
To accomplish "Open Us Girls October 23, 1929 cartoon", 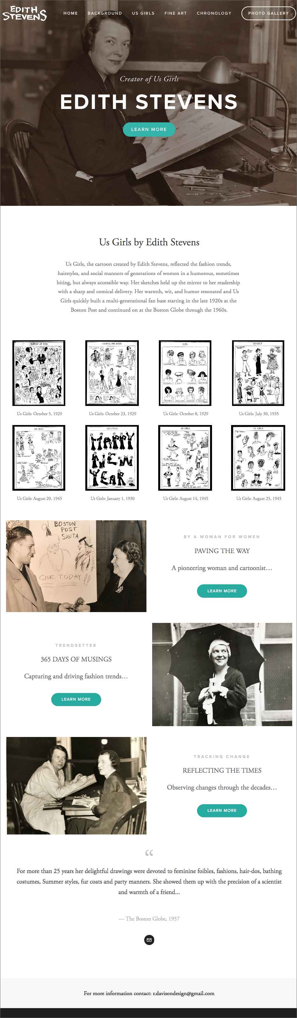I will click(x=112, y=373).
